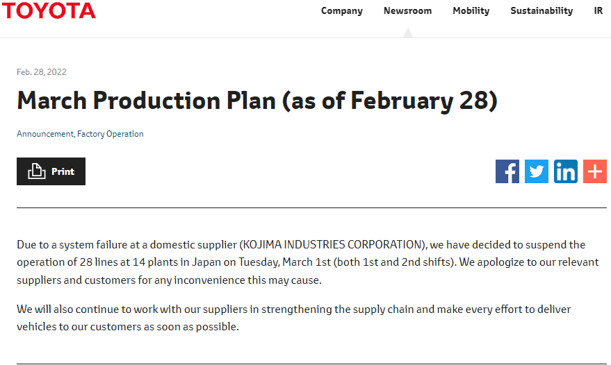Click the Feb. 28, 2022 date

(x=42, y=72)
